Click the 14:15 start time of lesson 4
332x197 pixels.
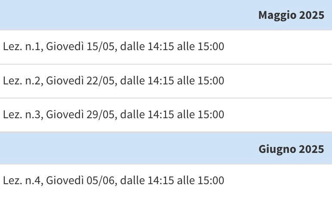[158, 181]
